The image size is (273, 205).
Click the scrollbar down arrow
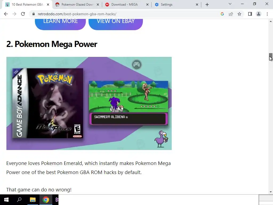pos(271,192)
